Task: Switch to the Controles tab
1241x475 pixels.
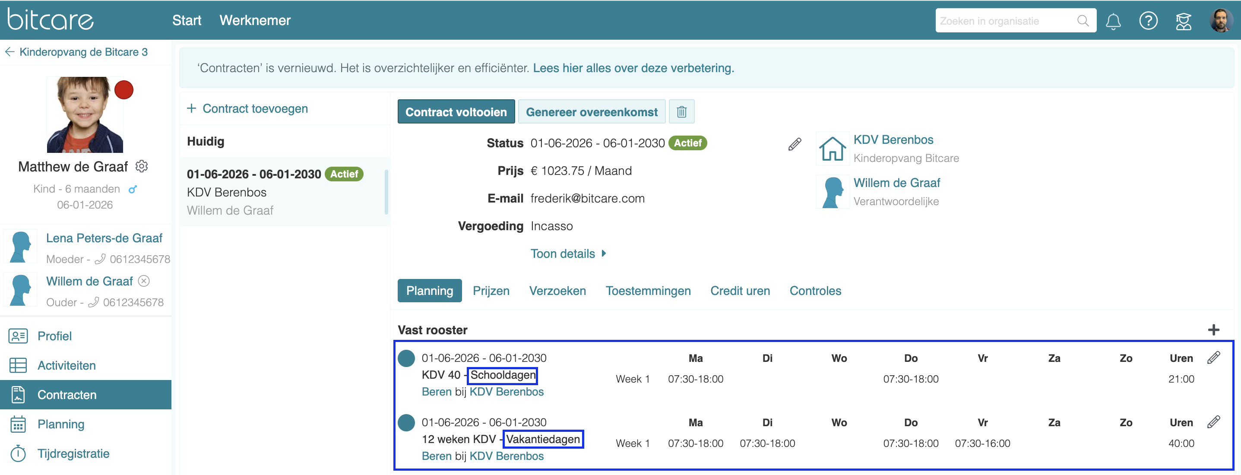Action: pyautogui.click(x=815, y=291)
